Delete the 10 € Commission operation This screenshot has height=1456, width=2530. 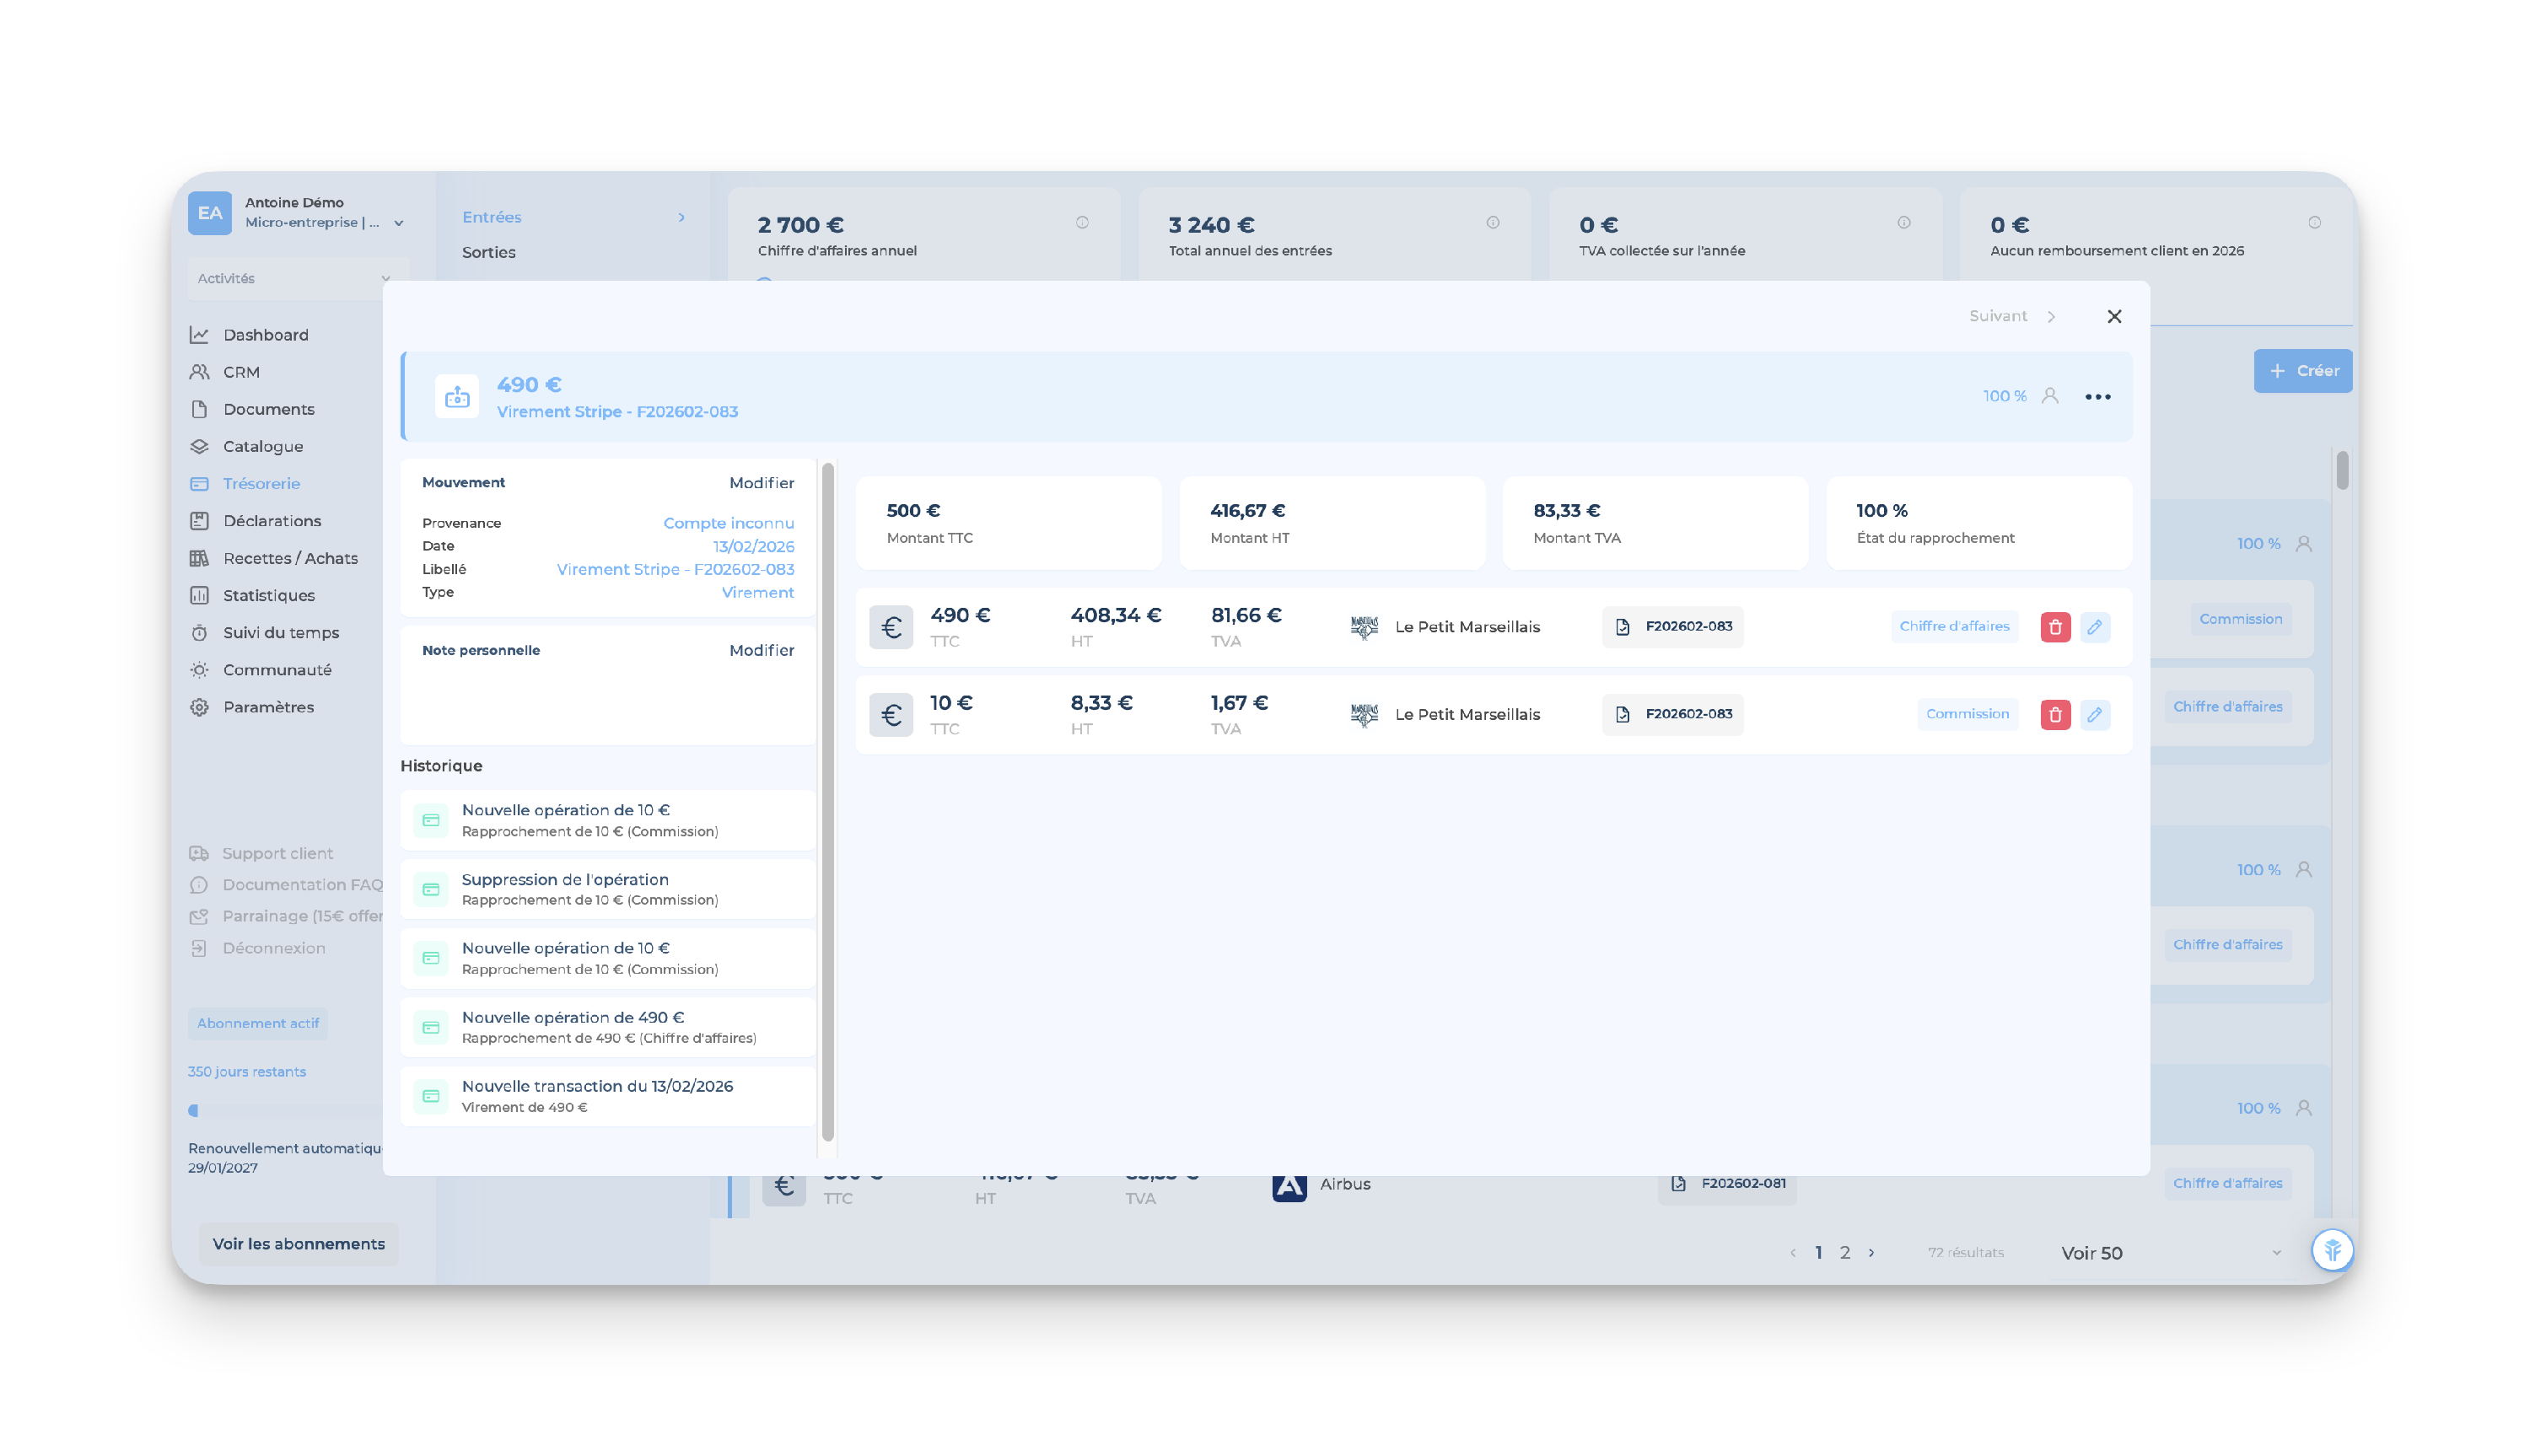[x=2054, y=715]
